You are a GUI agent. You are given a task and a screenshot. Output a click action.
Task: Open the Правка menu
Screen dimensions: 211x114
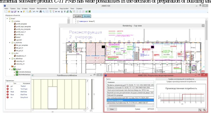(x=13, y=9)
